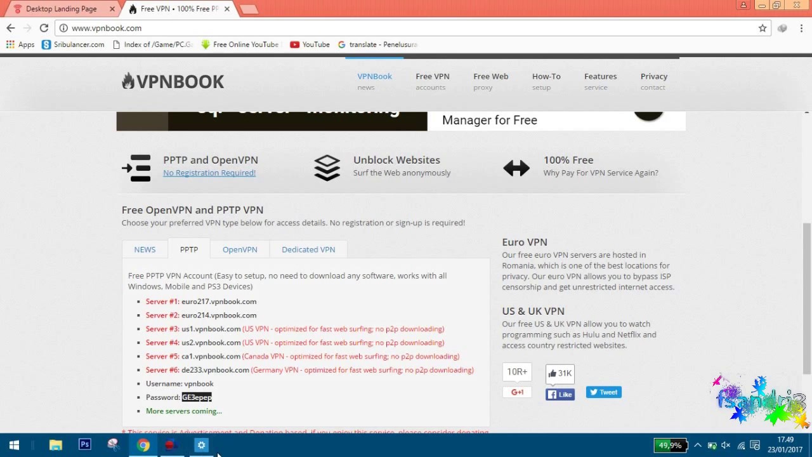The width and height of the screenshot is (812, 457).
Task: Open the Features service menu
Action: (600, 81)
